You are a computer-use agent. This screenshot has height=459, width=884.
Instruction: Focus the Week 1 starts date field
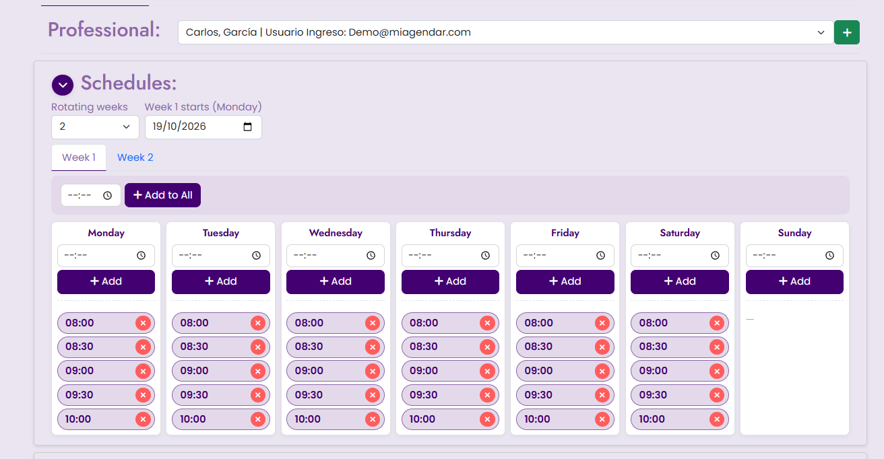[x=203, y=127]
